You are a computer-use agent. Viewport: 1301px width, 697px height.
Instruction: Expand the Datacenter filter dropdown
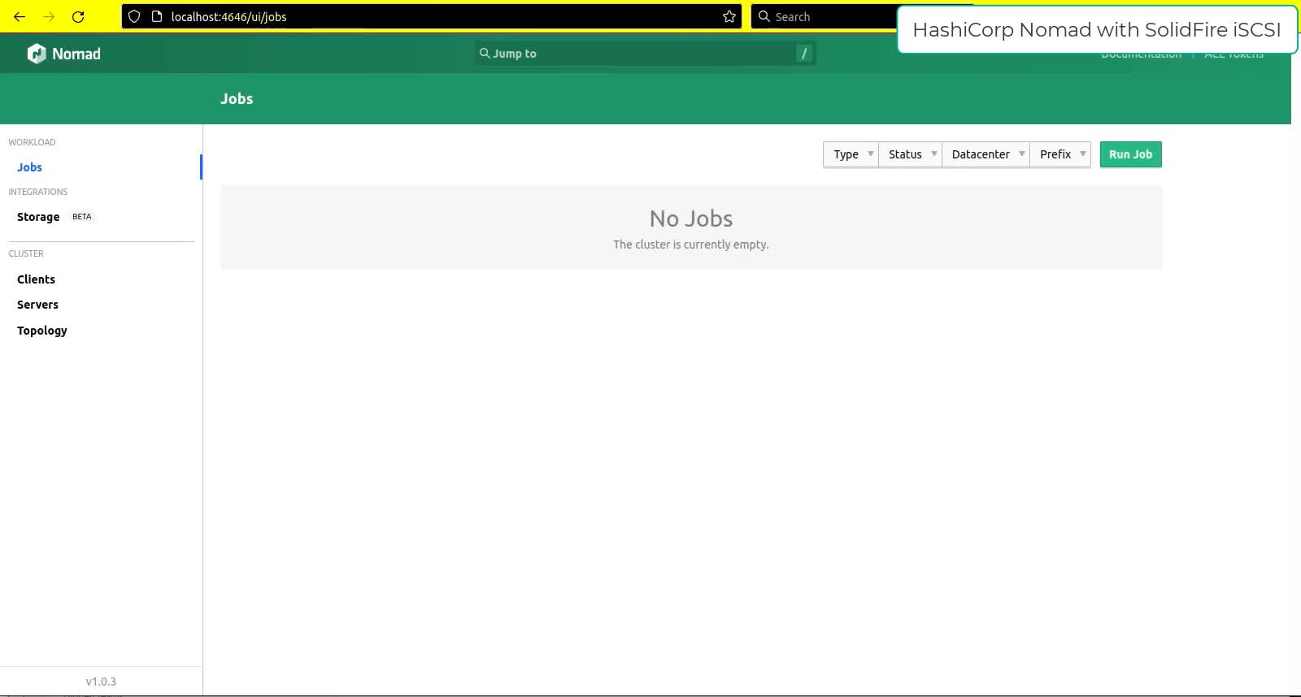[986, 154]
